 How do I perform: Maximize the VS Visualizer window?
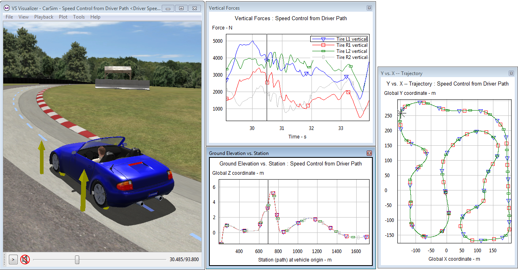181,8
